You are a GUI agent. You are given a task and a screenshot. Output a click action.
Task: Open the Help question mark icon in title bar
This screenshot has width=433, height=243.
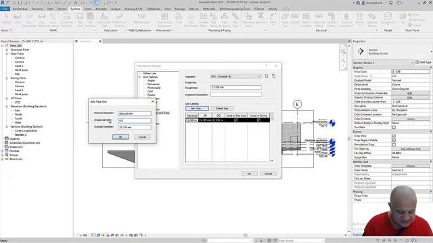click(x=398, y=3)
